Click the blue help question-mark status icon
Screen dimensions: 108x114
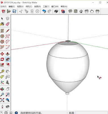tap(16, 113)
